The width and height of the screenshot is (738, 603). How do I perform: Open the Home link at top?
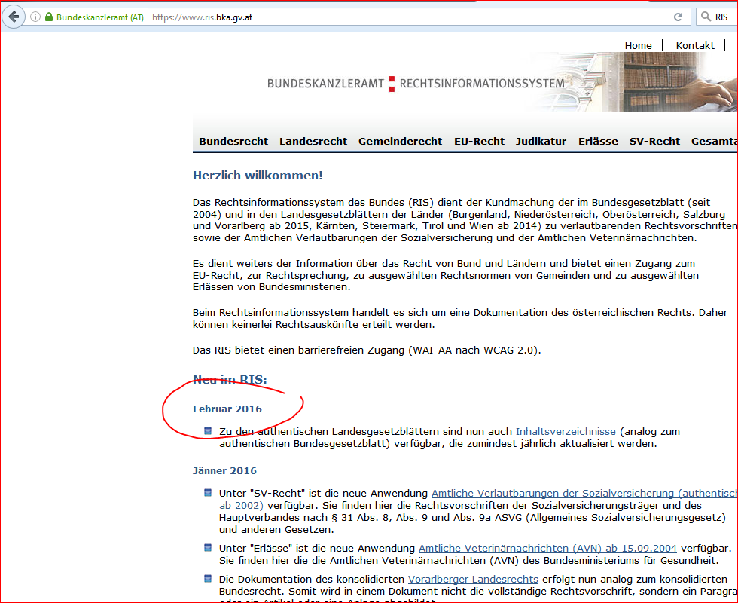pyautogui.click(x=638, y=45)
